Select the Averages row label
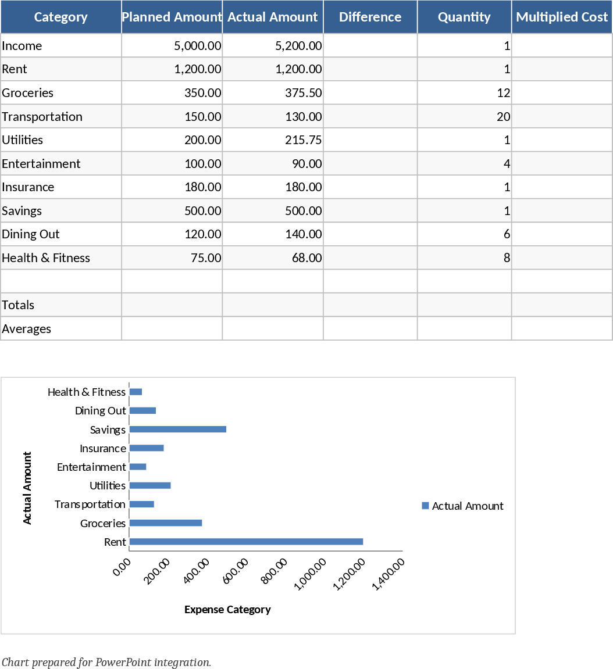This screenshot has width=613, height=669. [60, 328]
